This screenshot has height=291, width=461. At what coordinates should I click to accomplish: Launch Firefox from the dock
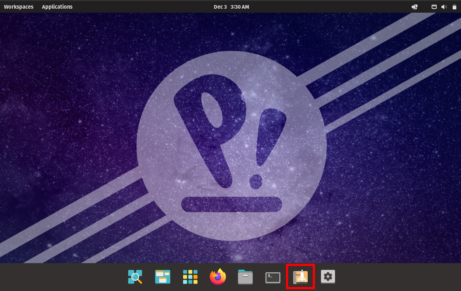click(218, 277)
